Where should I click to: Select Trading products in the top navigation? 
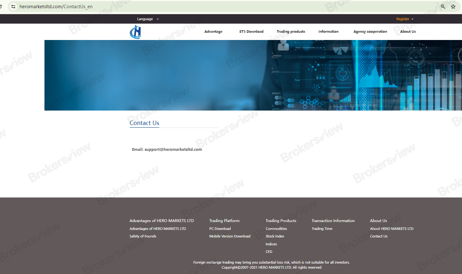pyautogui.click(x=291, y=31)
